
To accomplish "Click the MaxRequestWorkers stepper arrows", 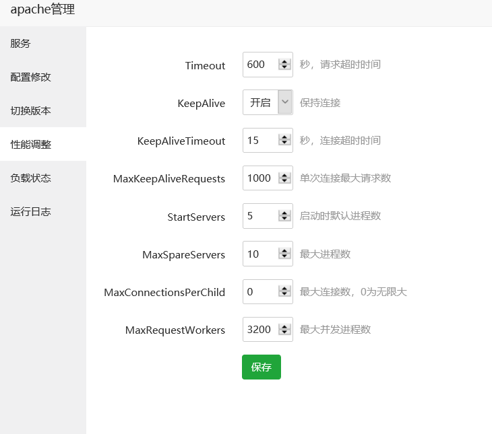I will pyautogui.click(x=284, y=329).
